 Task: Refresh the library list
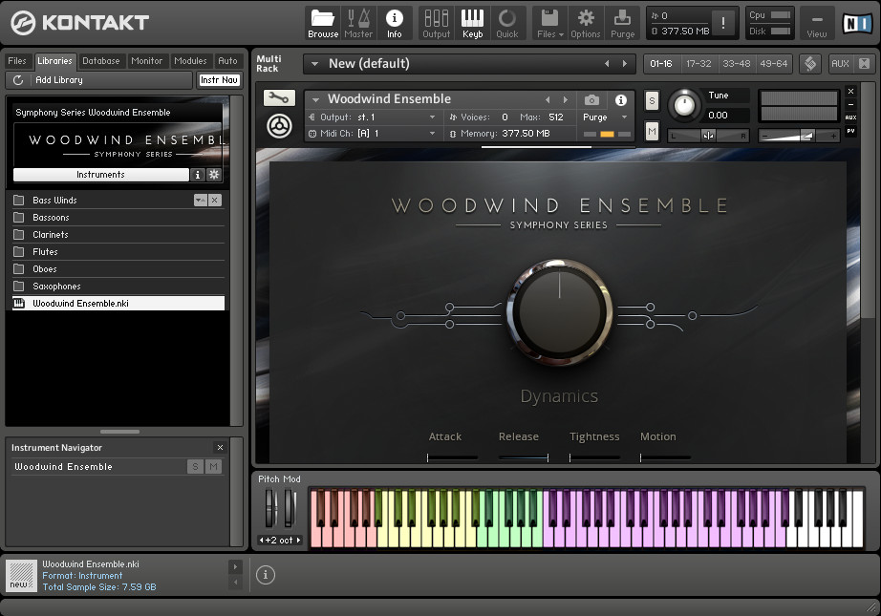[x=18, y=80]
